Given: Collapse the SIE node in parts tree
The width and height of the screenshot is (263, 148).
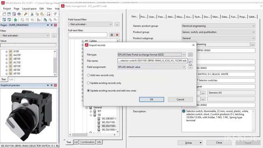Looking at the screenshot, I should tap(91, 115).
